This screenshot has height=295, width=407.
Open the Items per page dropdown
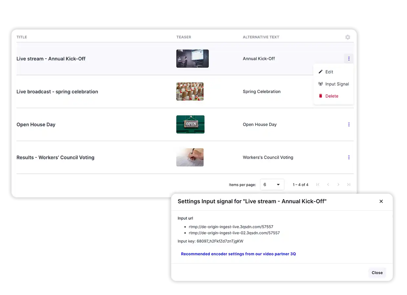(272, 185)
